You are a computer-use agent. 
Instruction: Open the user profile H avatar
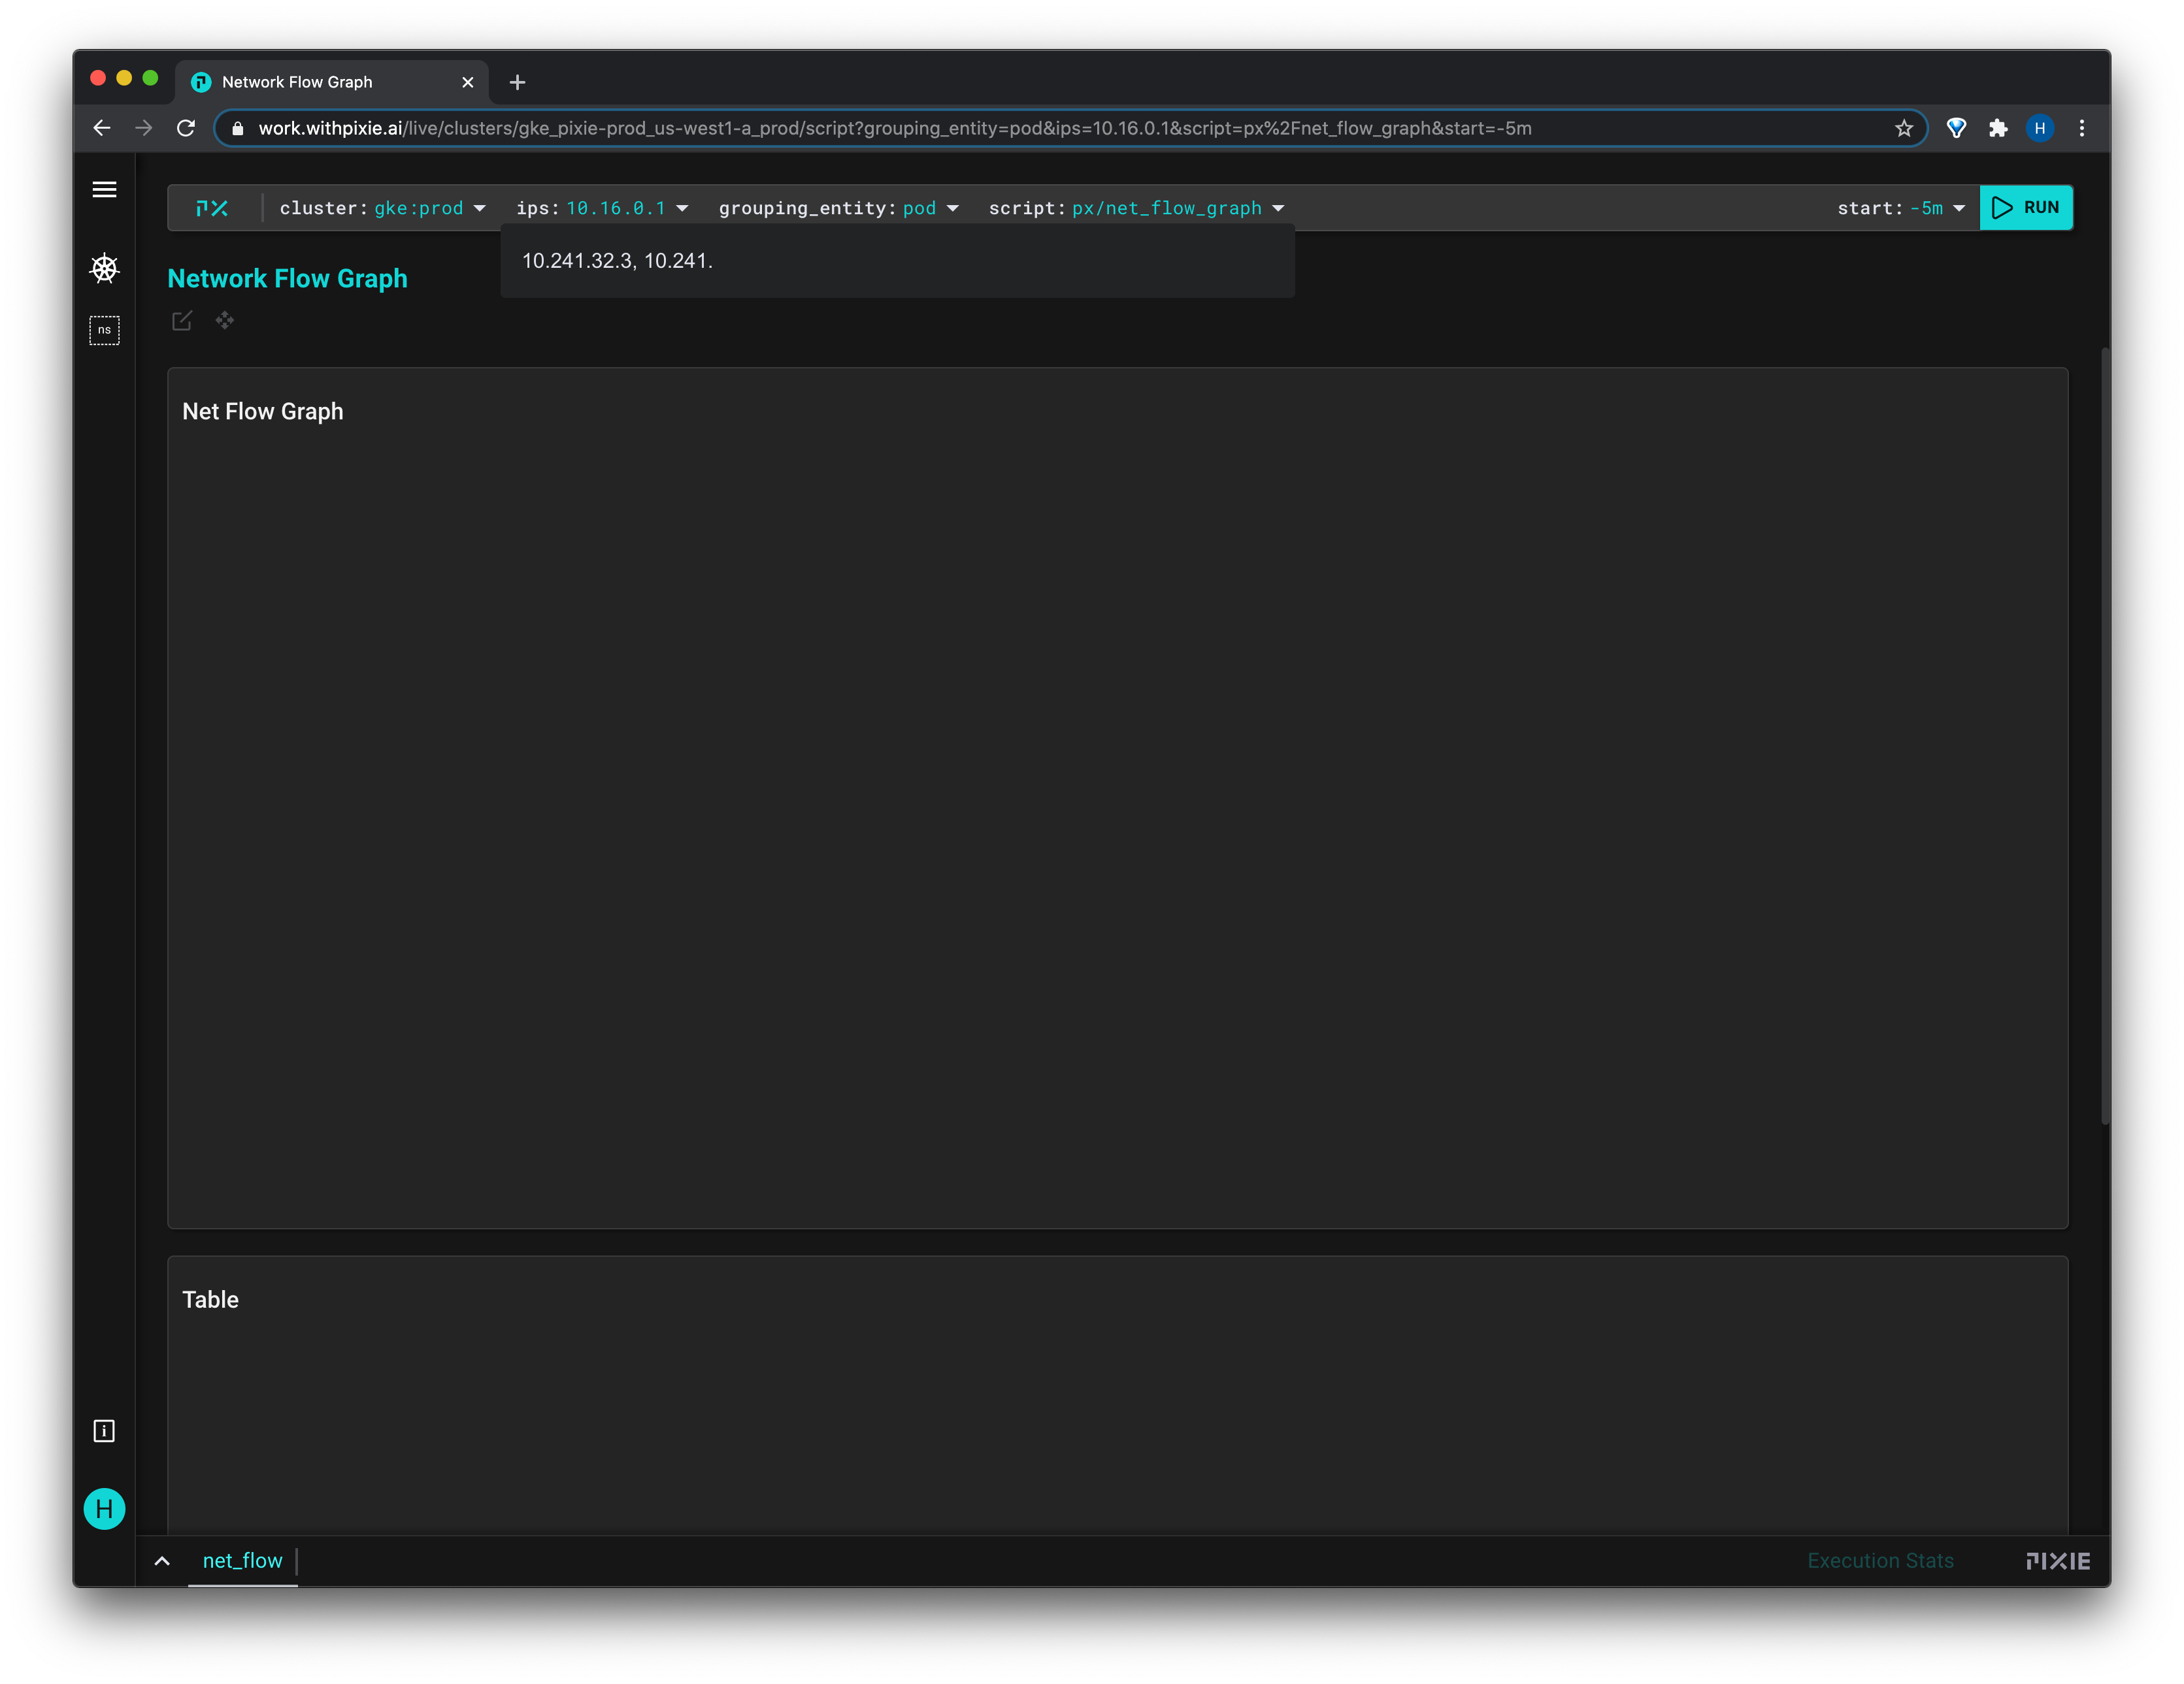[104, 1508]
